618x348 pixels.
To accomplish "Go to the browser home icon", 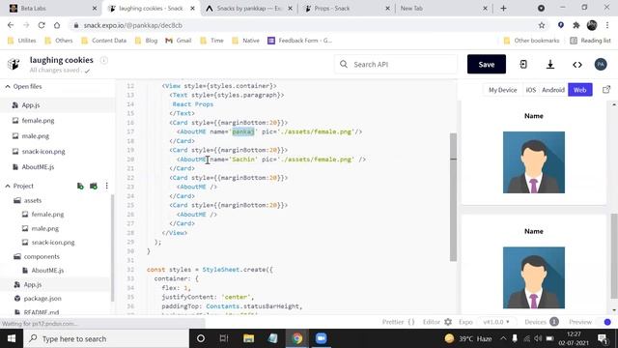I will (57, 25).
